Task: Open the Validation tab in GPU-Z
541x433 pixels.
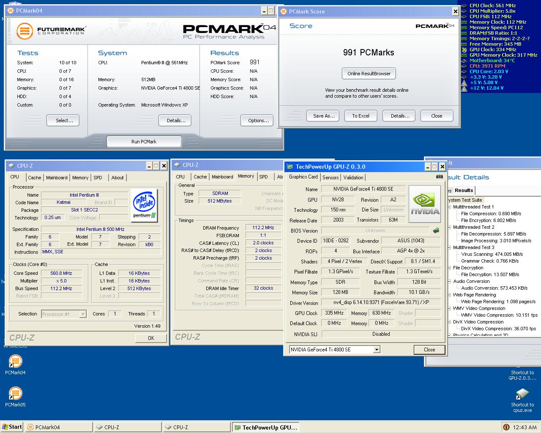Action: click(x=353, y=178)
